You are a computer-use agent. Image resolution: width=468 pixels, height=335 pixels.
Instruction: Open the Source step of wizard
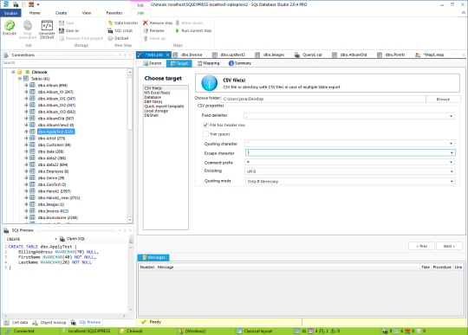tap(153, 63)
